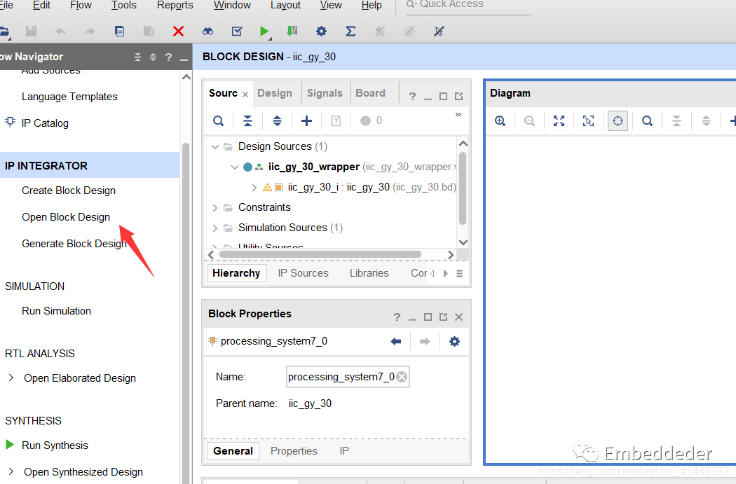Click Zoom In icon in Diagram toolbar
736x484 pixels.
tap(500, 120)
